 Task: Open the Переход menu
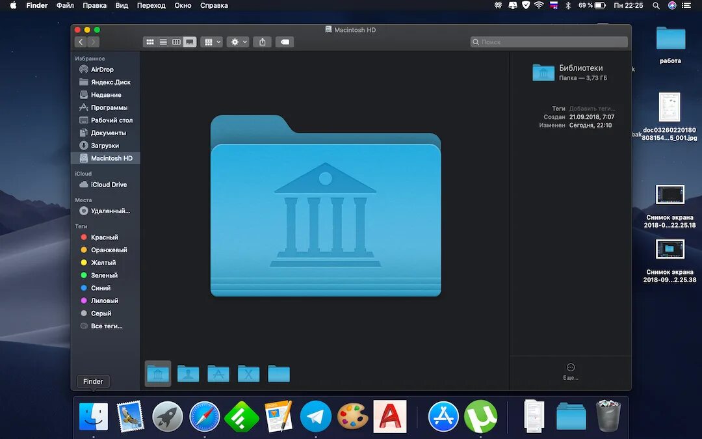[151, 5]
